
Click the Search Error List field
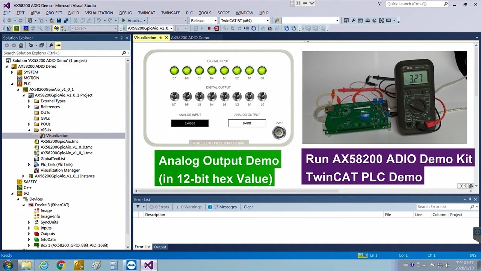(x=443, y=207)
